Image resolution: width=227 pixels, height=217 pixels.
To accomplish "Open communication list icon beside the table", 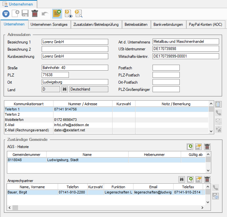I will click(x=218, y=104).
